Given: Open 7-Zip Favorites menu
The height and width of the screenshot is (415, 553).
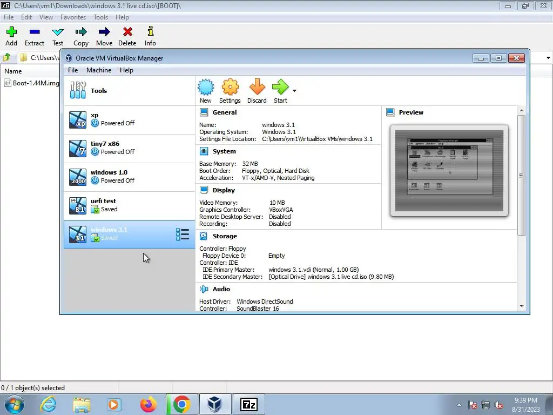Looking at the screenshot, I should [x=73, y=17].
